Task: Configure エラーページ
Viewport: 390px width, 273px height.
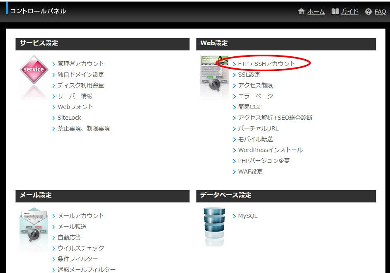Action: [255, 96]
